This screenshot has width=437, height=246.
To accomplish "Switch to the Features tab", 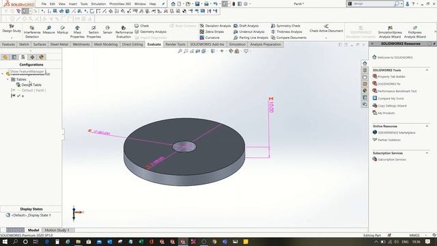I will pos(8,44).
